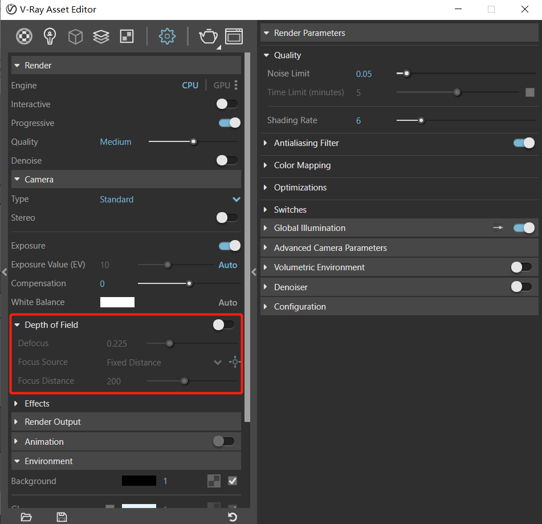Open Focus Source Fixed Distance dropdown
The width and height of the screenshot is (542, 524).
click(164, 363)
